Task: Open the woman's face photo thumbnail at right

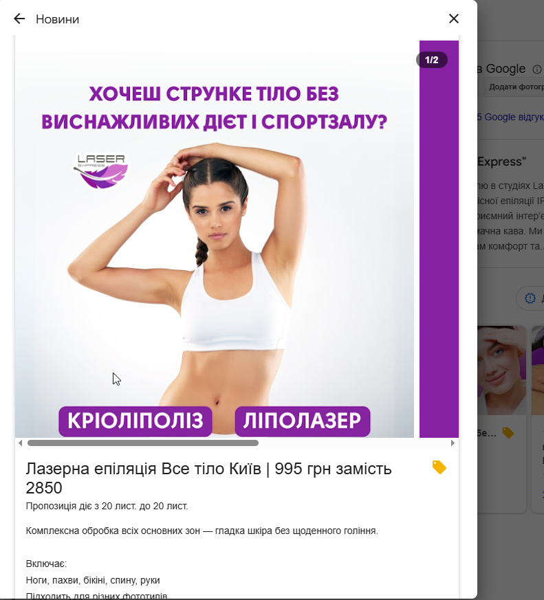Action: (501, 370)
